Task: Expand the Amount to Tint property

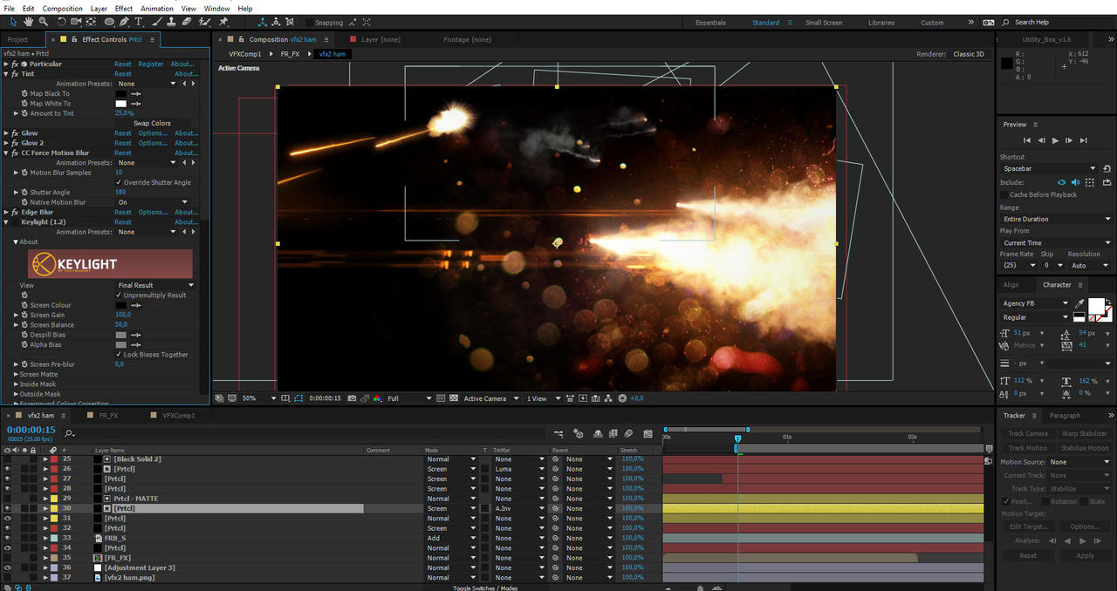Action: (16, 113)
